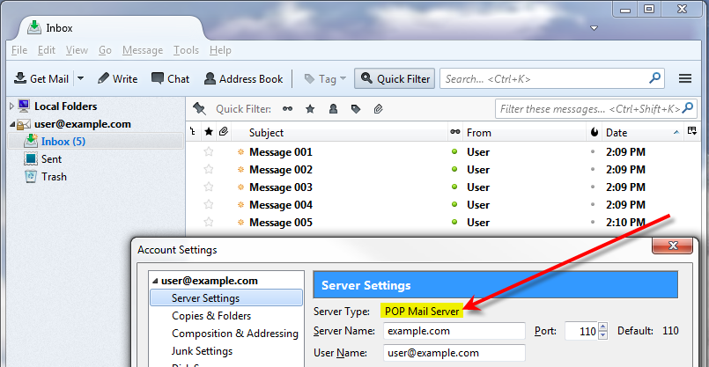Mark Message 001 read via green dot
The image size is (709, 367).
pos(454,152)
